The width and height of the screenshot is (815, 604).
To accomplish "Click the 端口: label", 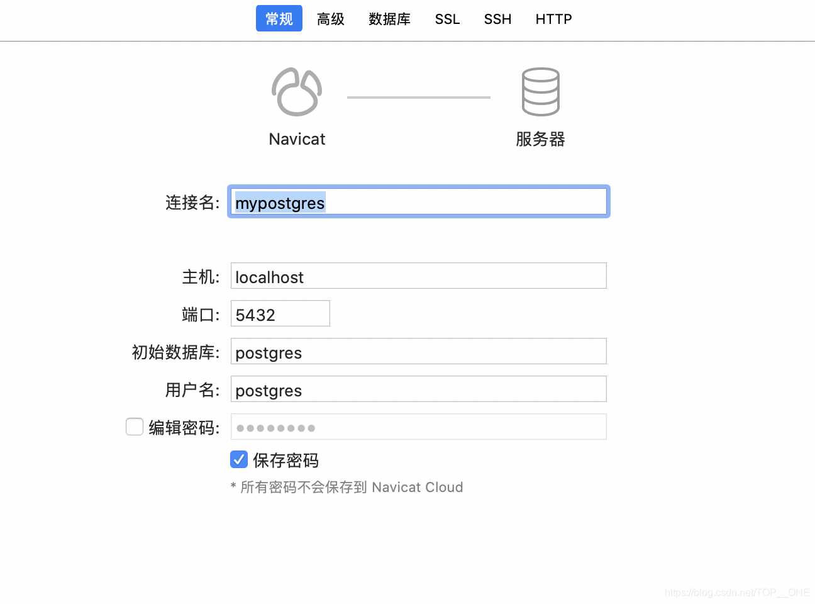I will pyautogui.click(x=201, y=315).
